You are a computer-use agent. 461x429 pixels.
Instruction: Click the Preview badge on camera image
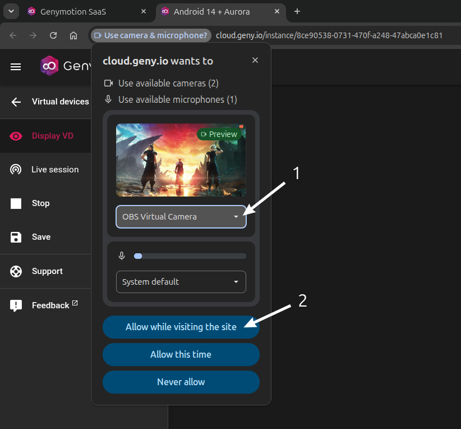[x=219, y=134]
